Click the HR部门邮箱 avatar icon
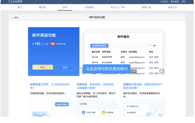Viewport: 195px width, 123px height. tap(83, 112)
